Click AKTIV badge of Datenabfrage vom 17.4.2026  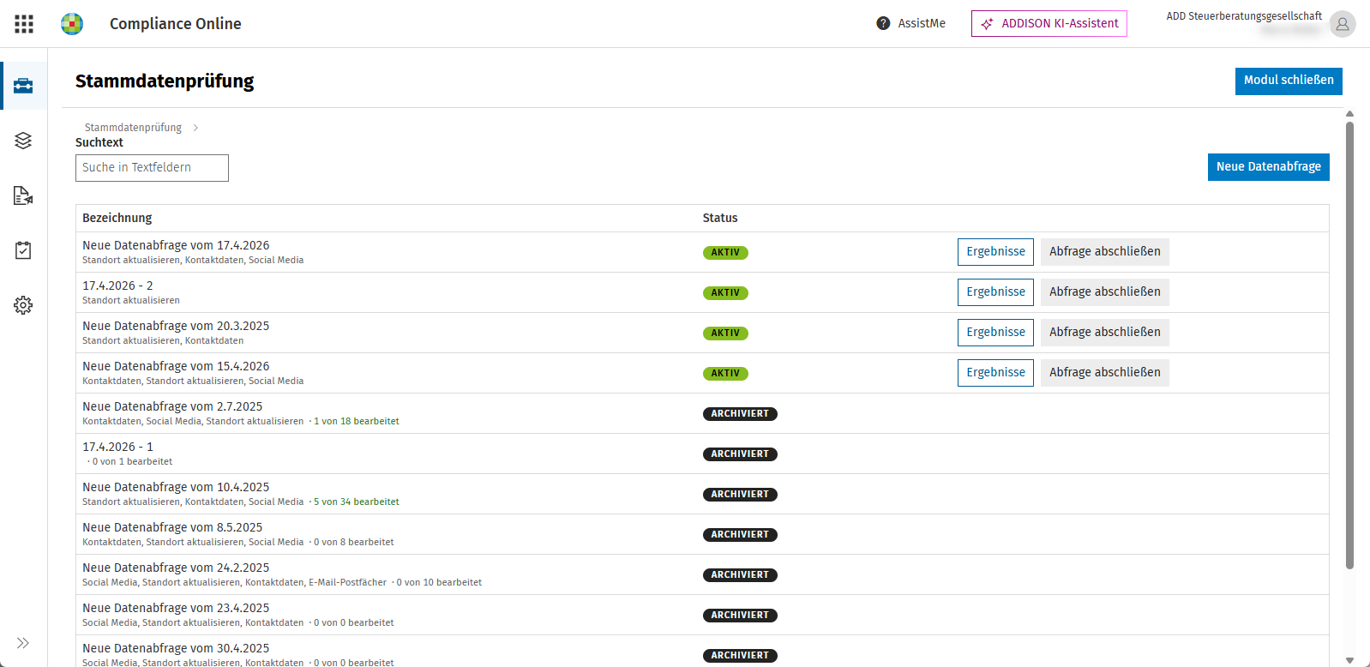coord(725,253)
